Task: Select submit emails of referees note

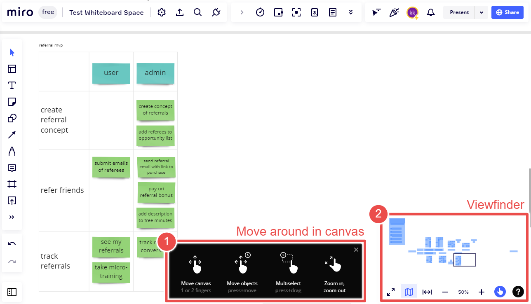Action: pos(111,167)
